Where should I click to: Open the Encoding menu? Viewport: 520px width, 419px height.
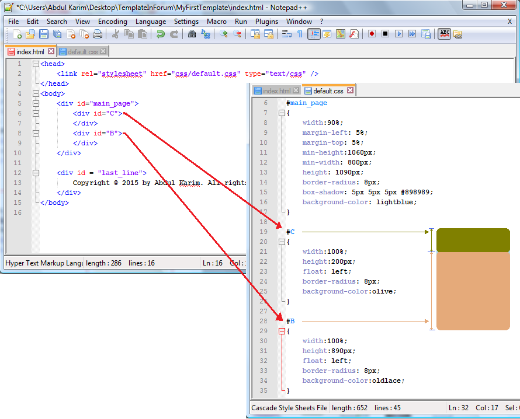tap(112, 22)
